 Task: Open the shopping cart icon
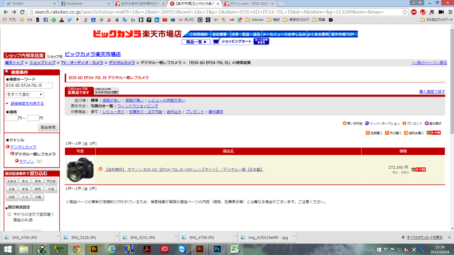click(216, 42)
